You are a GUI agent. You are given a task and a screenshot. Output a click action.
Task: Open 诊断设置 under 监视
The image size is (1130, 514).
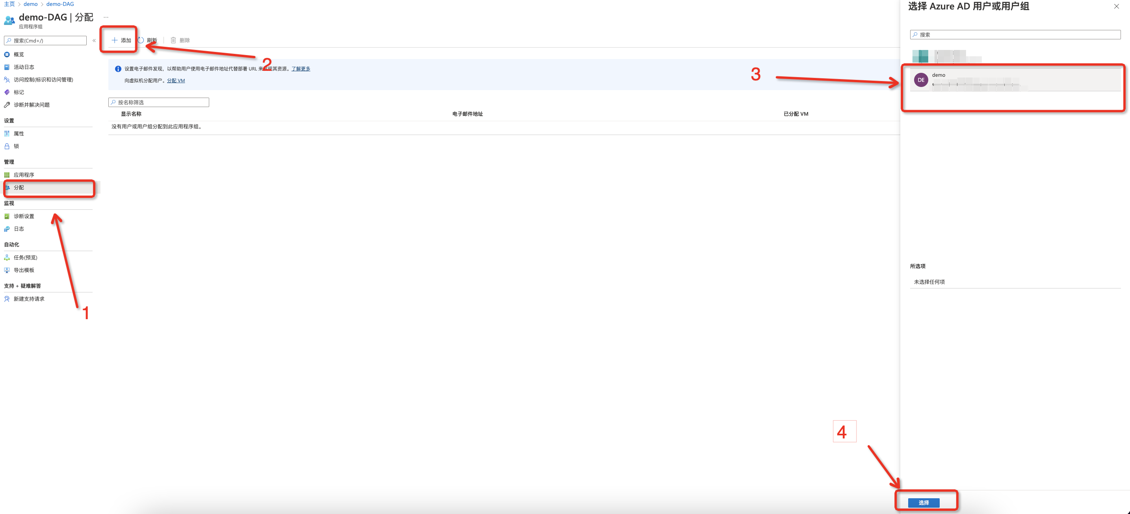click(24, 216)
